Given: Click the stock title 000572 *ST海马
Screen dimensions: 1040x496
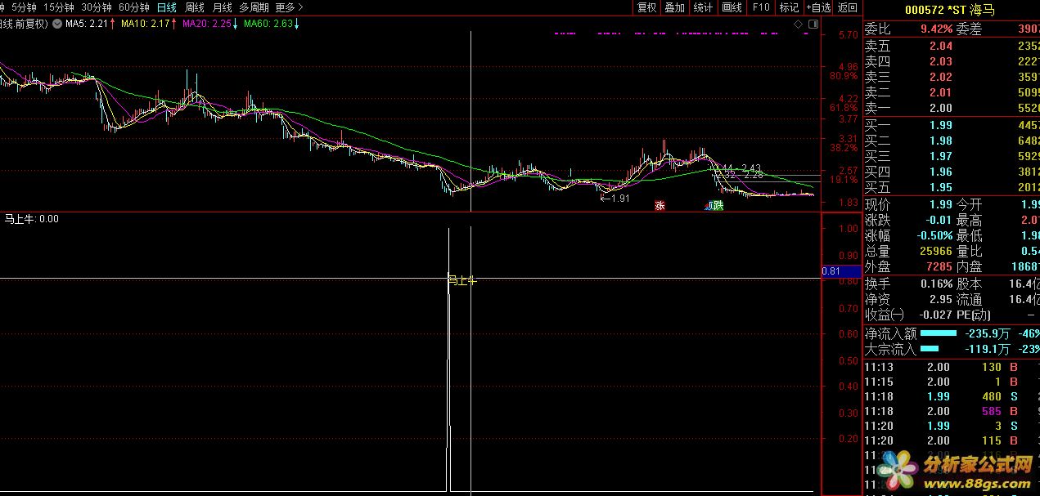Looking at the screenshot, I should 950,10.
